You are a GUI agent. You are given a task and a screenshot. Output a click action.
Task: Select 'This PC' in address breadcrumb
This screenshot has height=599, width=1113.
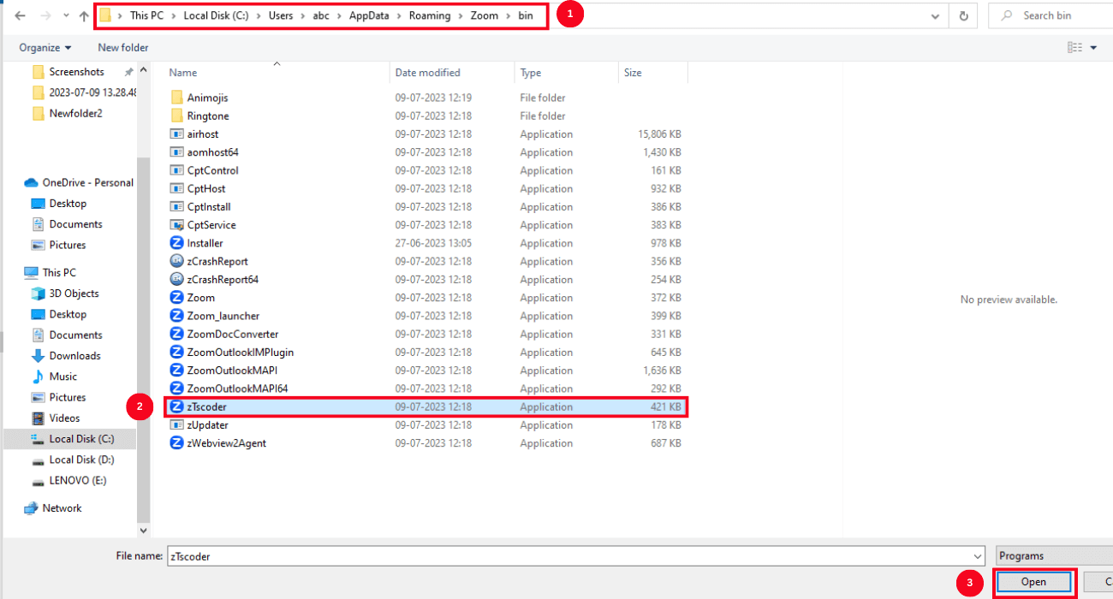(146, 15)
